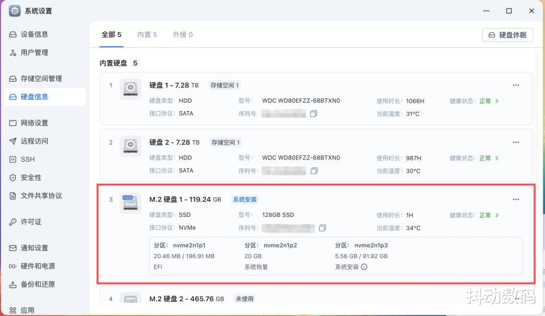This screenshot has width=545, height=316.
Task: Click the 存储空间 1 tag on 硬盘 1
Action: point(225,86)
